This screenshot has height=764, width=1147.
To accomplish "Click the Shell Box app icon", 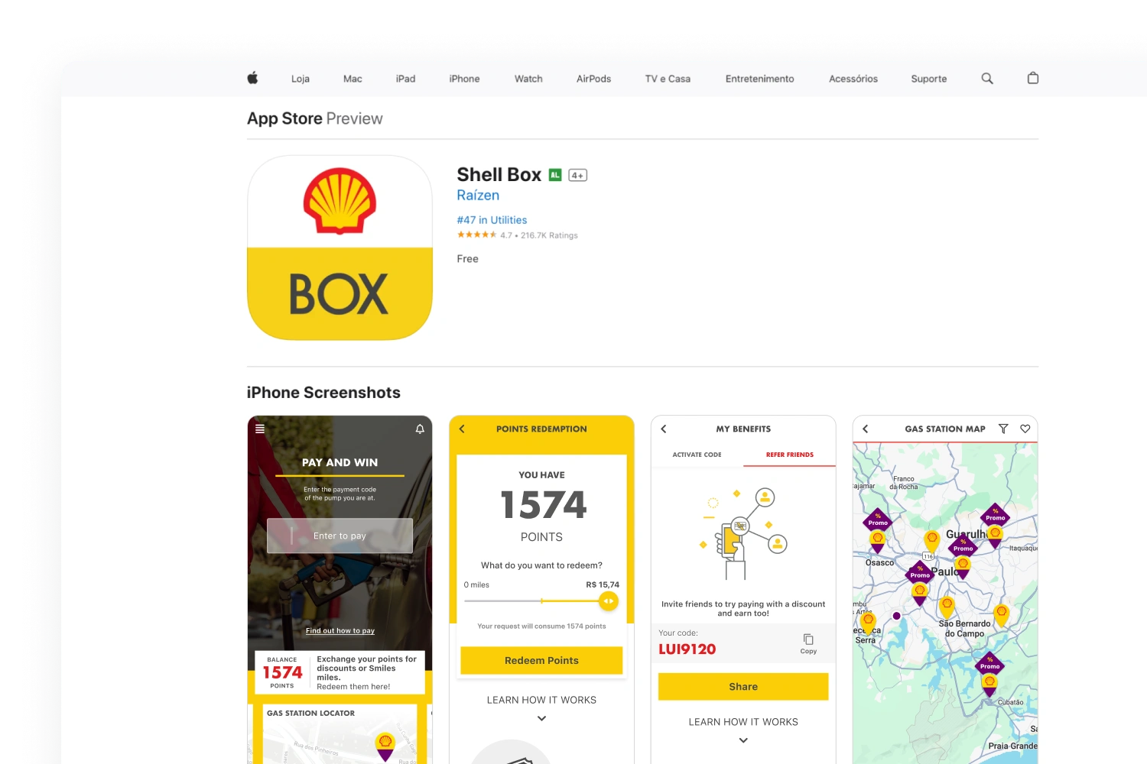I will (x=340, y=248).
